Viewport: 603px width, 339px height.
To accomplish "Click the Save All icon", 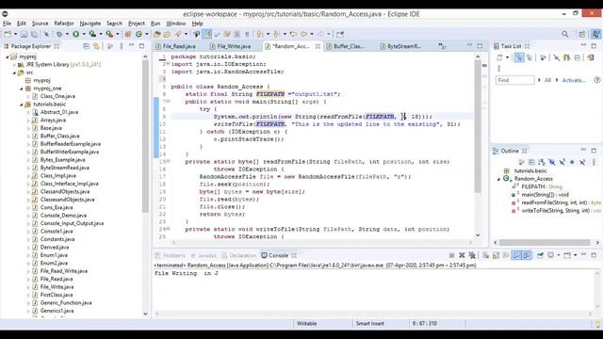I will 34,34.
